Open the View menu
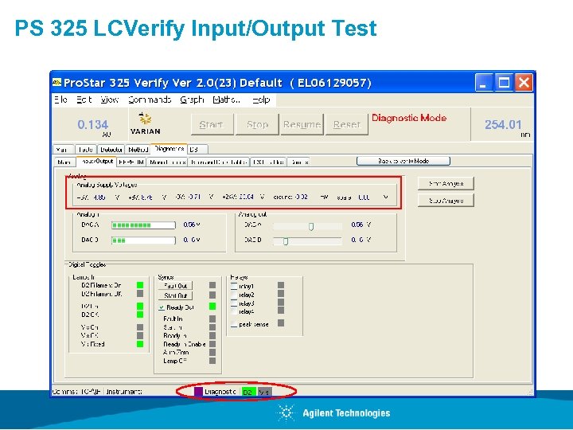This screenshot has width=573, height=430. (x=109, y=100)
